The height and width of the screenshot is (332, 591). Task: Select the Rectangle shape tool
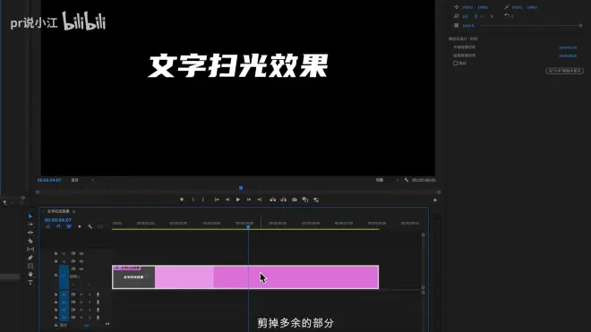point(30,266)
